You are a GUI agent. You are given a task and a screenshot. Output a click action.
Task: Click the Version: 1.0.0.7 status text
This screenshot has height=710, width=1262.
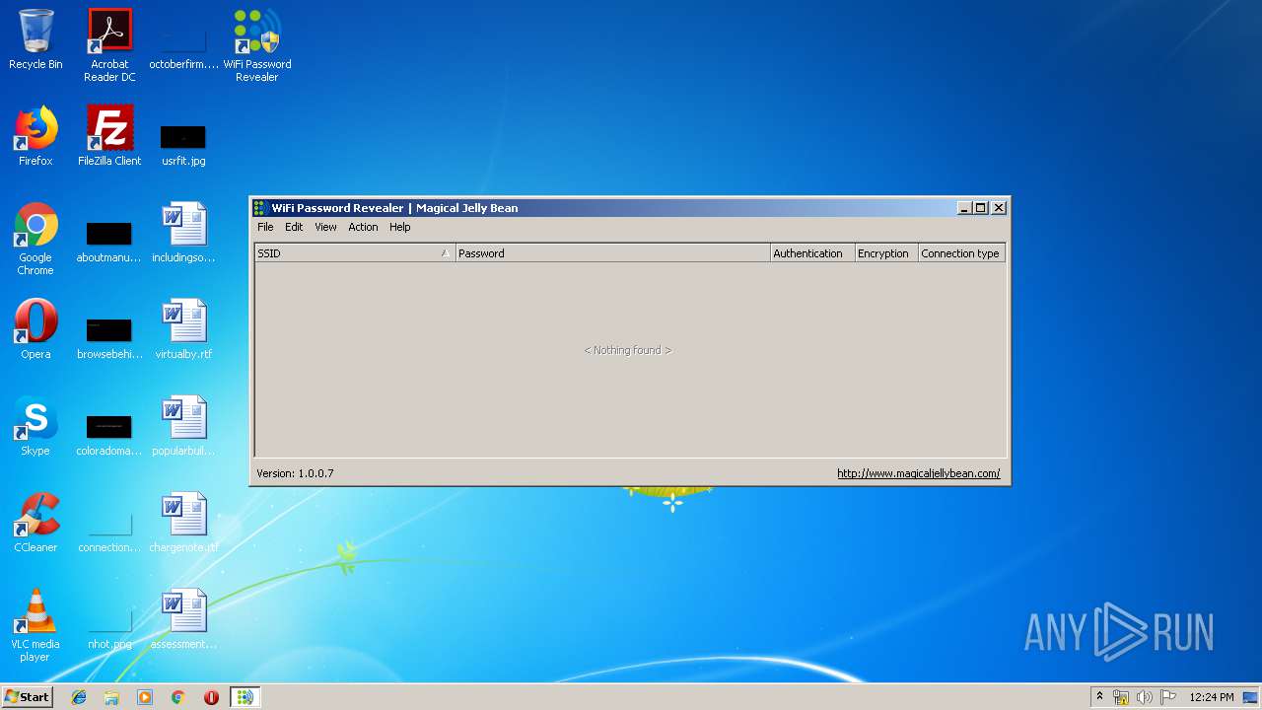pos(295,473)
